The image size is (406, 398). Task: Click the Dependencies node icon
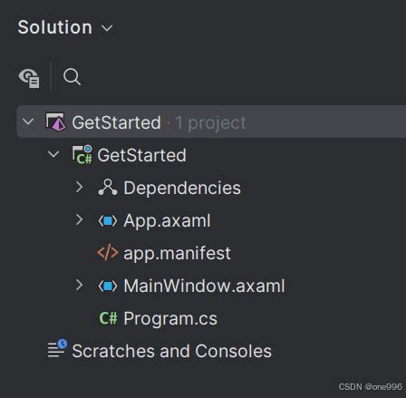[x=108, y=187]
